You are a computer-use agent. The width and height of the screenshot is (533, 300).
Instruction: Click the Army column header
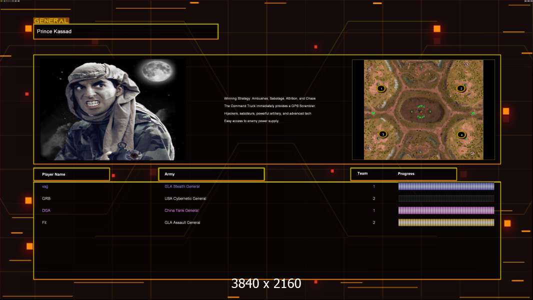(211, 174)
